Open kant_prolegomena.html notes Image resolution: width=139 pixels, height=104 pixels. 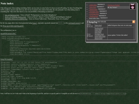(12, 15)
